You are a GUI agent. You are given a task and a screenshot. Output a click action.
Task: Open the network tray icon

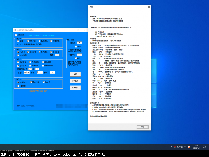[x=178, y=147]
